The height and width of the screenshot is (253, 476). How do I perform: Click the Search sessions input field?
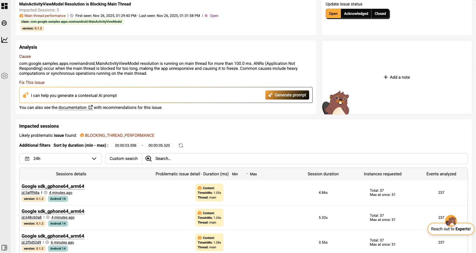coord(308,159)
